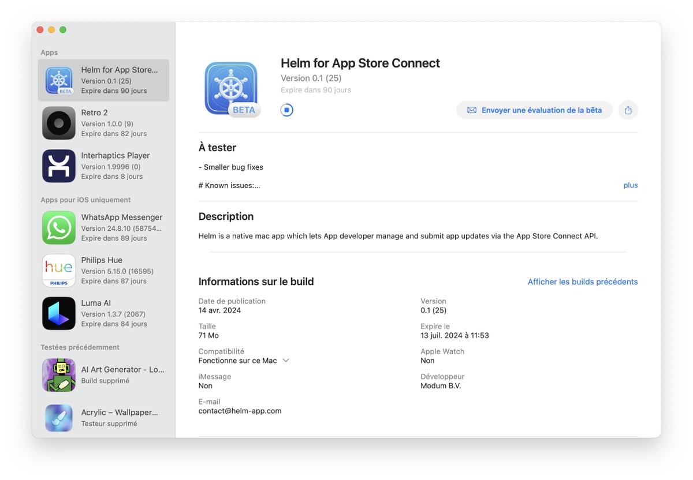The height and width of the screenshot is (480, 693).
Task: Select 'Luma AI' sidebar row title
Action: pyautogui.click(x=96, y=303)
